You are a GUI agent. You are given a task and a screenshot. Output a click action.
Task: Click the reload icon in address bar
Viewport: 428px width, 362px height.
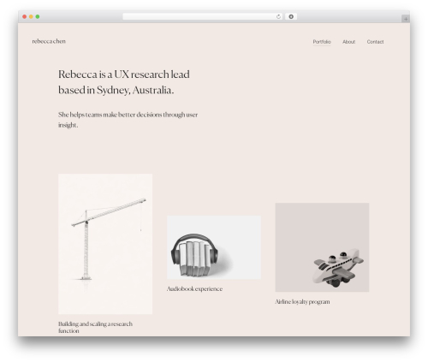coord(278,17)
